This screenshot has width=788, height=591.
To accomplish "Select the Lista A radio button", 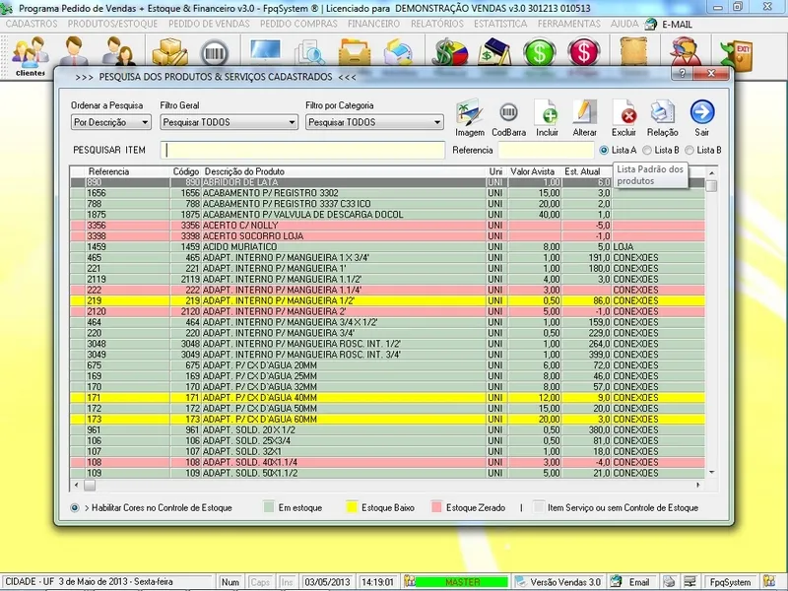I will coord(604,150).
